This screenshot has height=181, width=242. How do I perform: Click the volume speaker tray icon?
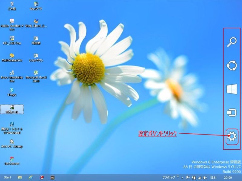pos(205,177)
